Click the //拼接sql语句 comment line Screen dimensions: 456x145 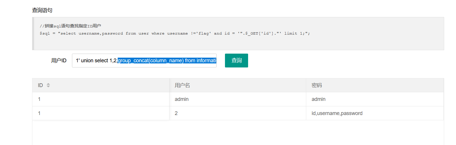(70, 26)
